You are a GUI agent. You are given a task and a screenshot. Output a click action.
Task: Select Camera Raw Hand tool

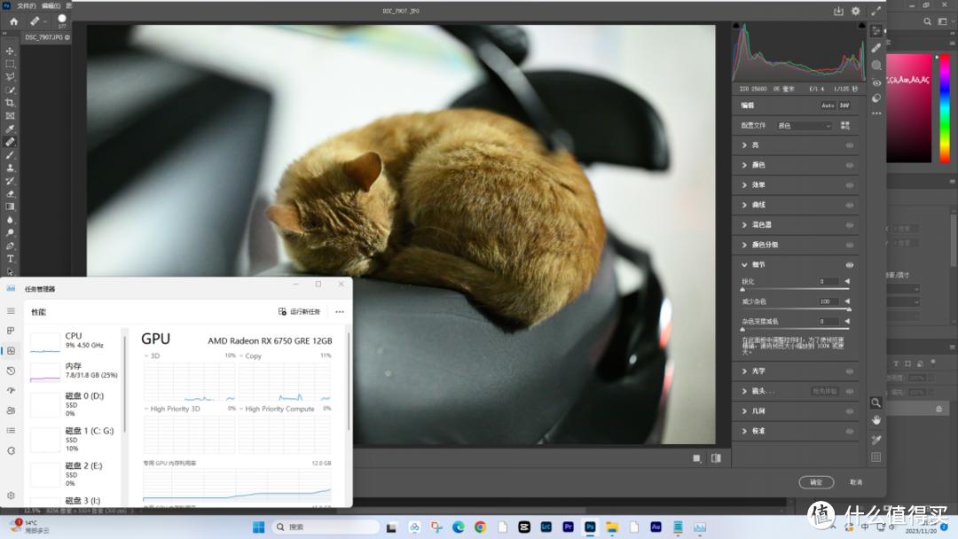[x=876, y=420]
